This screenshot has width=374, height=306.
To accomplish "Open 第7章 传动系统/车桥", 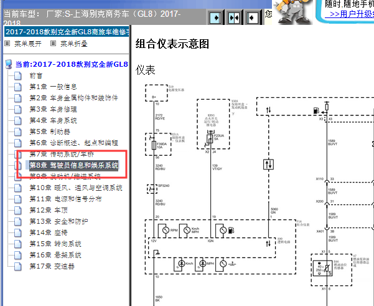I will point(62,155).
